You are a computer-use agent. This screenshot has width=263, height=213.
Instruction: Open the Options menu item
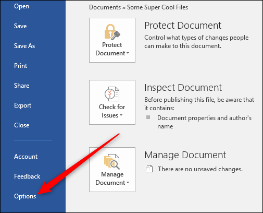pyautogui.click(x=25, y=196)
